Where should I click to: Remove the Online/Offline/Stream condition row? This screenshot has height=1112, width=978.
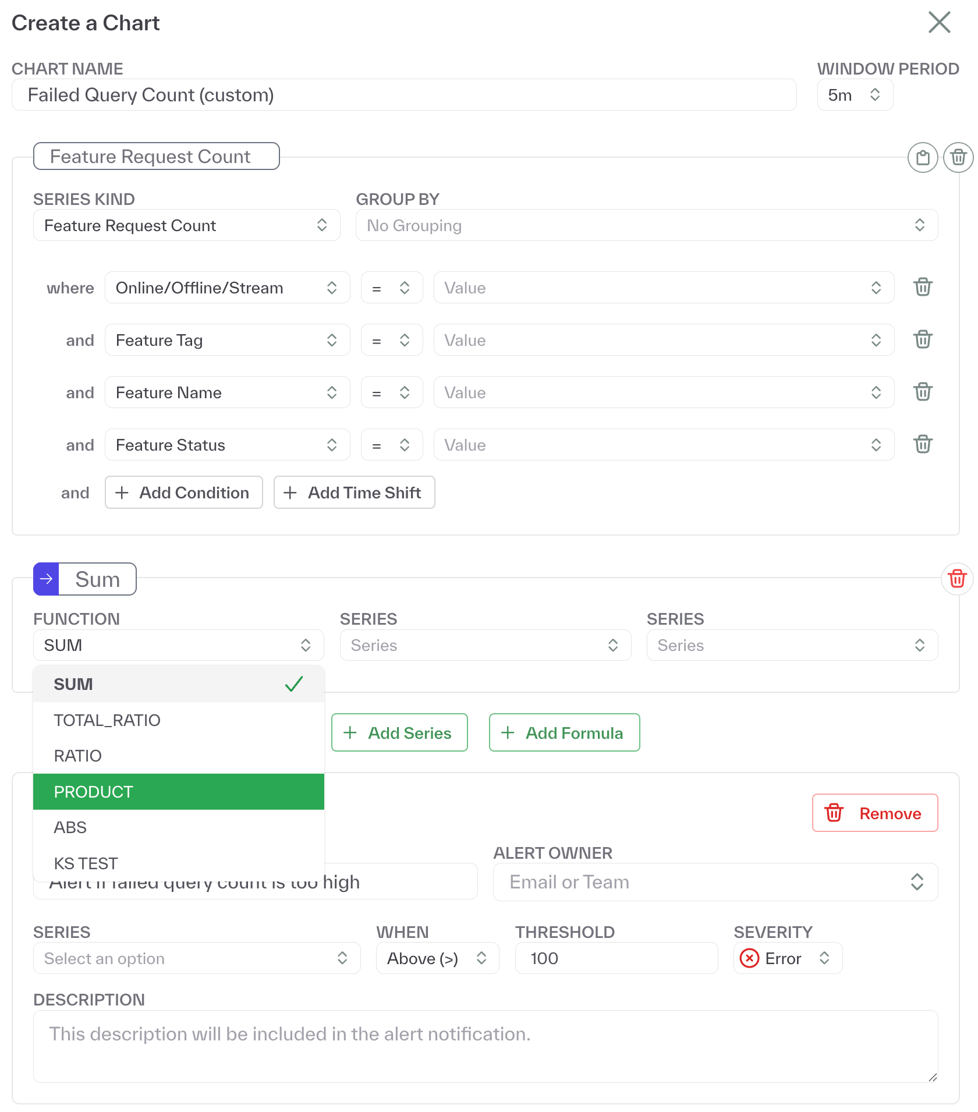(x=923, y=287)
